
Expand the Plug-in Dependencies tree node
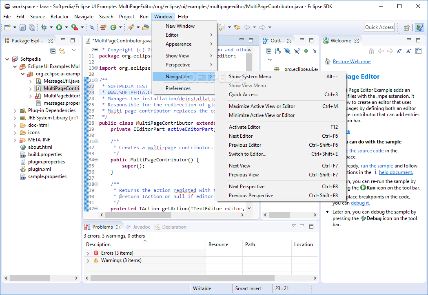click(15, 111)
